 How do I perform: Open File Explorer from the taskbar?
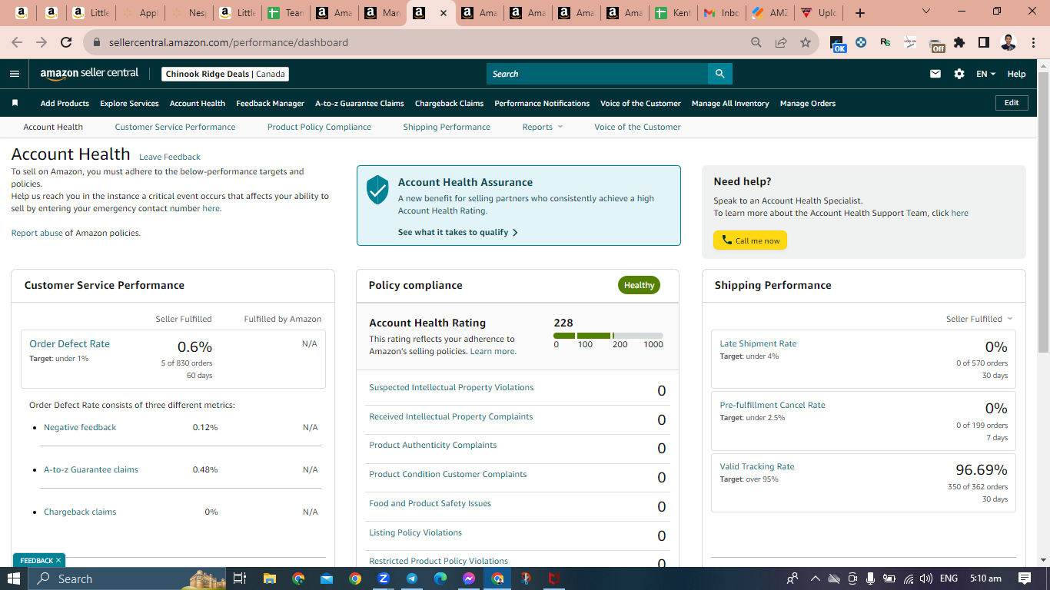point(269,578)
